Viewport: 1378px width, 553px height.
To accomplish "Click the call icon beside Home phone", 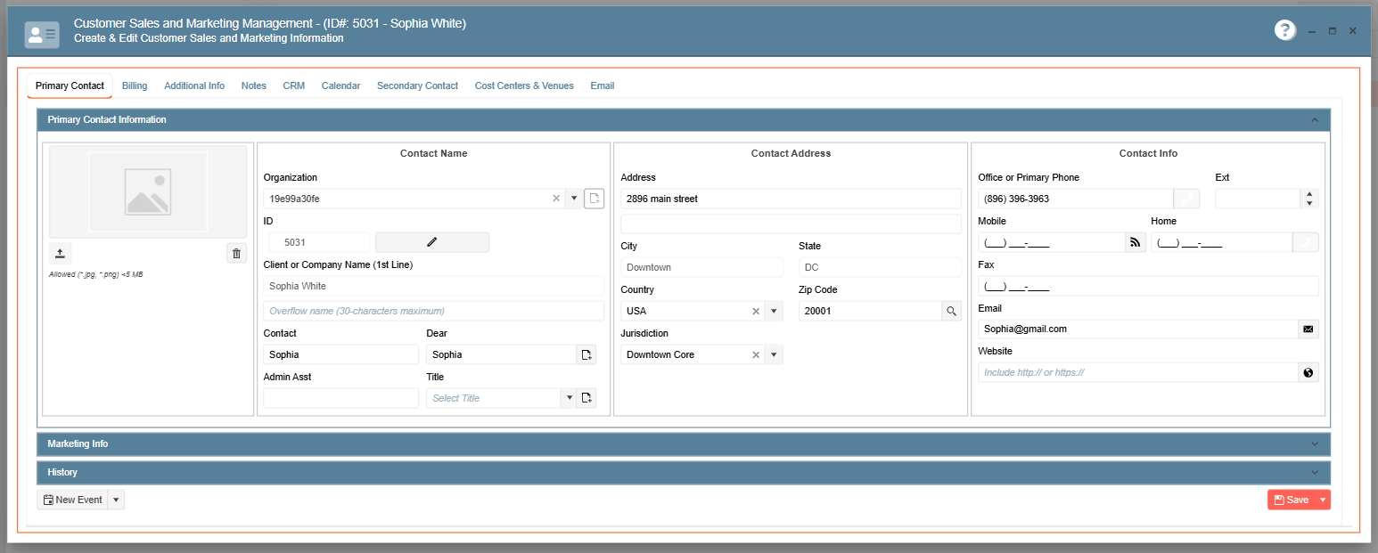I will pos(1306,242).
